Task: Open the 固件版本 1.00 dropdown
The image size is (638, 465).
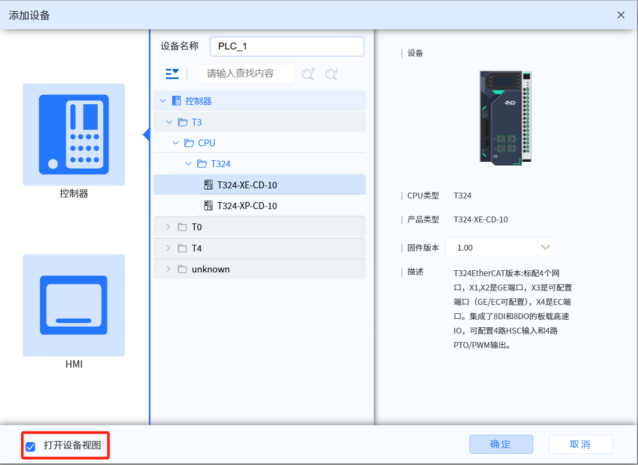Action: tap(545, 247)
